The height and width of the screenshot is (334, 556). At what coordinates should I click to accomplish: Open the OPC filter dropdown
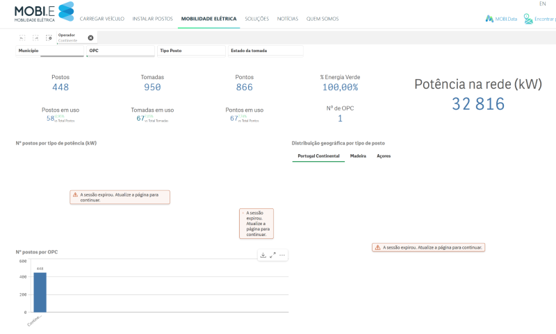coord(120,51)
